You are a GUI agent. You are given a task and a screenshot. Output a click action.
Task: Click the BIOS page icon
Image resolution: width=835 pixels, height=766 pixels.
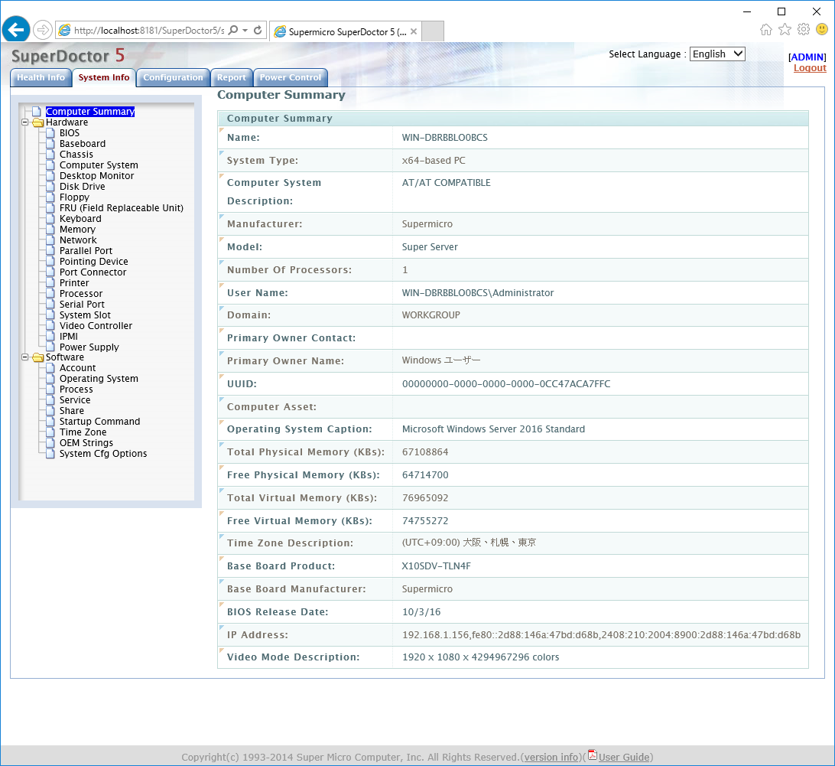tap(50, 132)
